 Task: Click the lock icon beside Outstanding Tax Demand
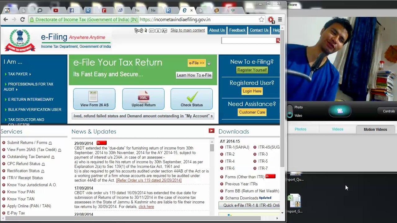pyautogui.click(x=53, y=157)
